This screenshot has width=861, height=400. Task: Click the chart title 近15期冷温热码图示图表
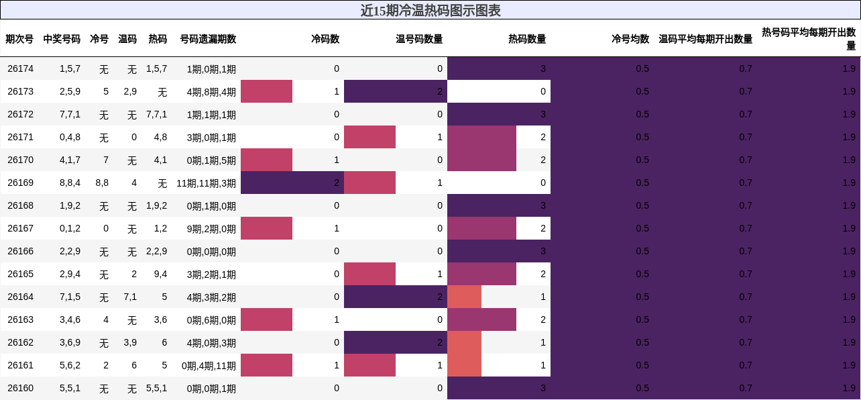[431, 10]
